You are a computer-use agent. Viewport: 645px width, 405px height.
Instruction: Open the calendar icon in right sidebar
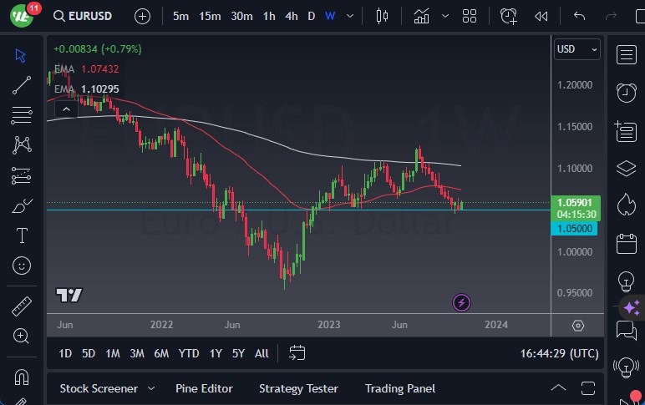click(x=626, y=244)
